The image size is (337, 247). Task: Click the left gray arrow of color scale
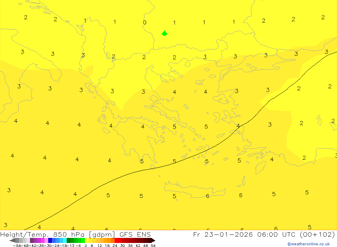coord(12,241)
